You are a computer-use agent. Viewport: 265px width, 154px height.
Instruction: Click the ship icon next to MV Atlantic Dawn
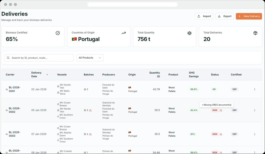pyautogui.click(x=58, y=134)
